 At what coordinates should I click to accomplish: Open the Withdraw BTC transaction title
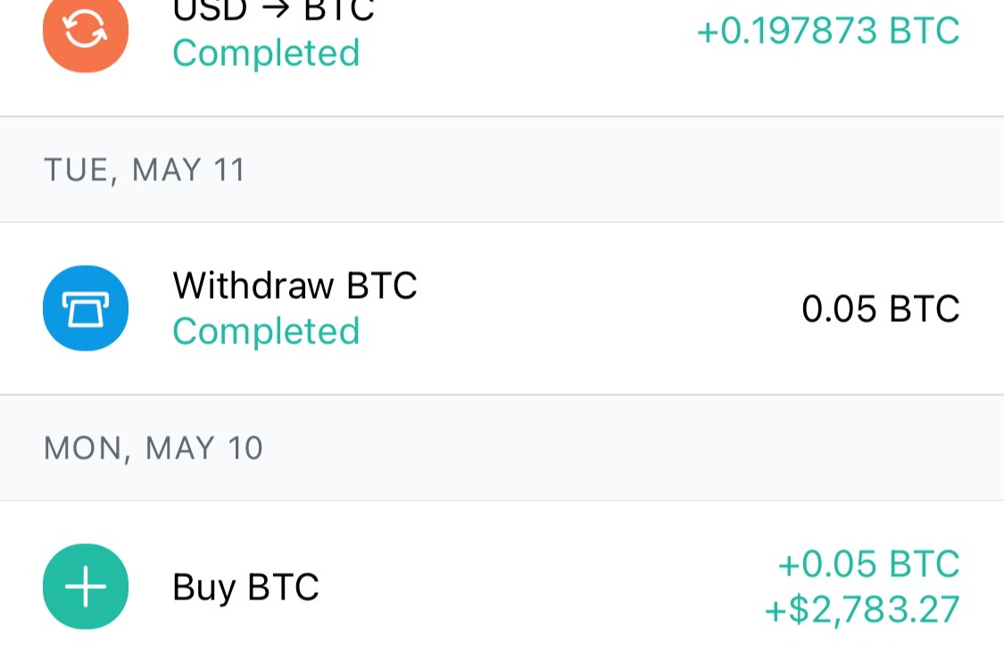(x=295, y=286)
